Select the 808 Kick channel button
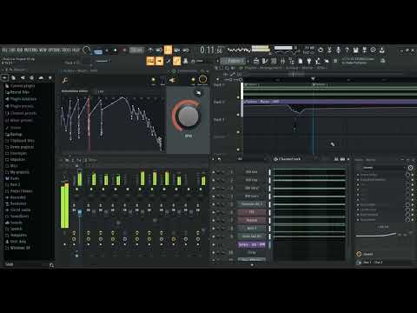This screenshot has height=313, width=417. click(x=251, y=172)
